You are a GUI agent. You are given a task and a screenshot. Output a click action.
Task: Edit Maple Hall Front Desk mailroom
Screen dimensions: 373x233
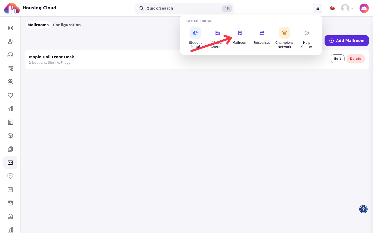pos(338,59)
